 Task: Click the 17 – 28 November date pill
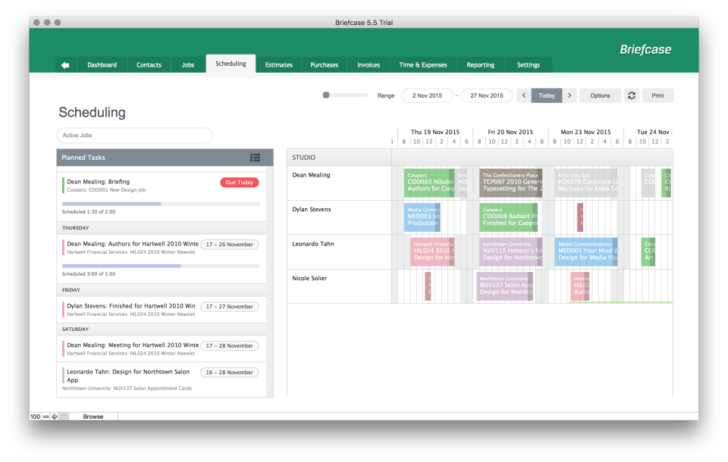tap(229, 345)
